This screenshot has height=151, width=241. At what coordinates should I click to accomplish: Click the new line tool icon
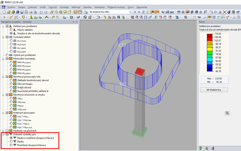coord(11,17)
